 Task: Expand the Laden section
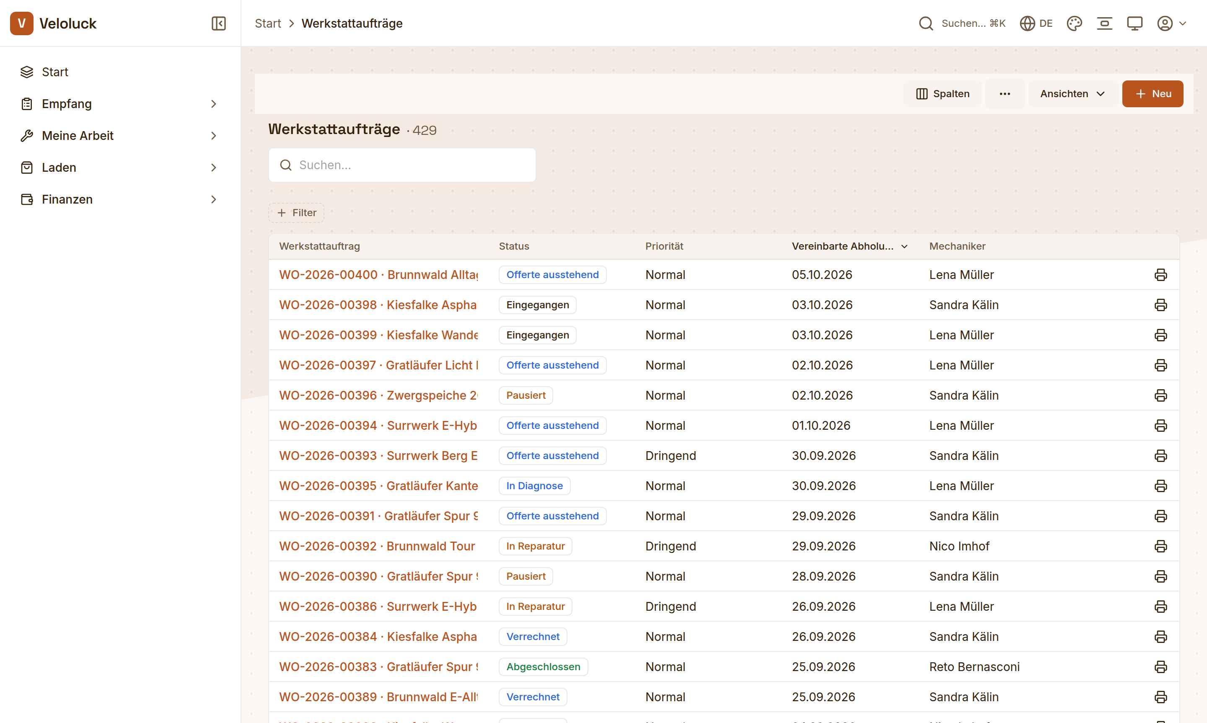pos(120,168)
